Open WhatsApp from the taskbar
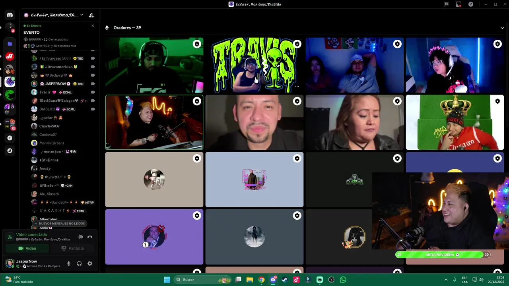 [x=343, y=280]
